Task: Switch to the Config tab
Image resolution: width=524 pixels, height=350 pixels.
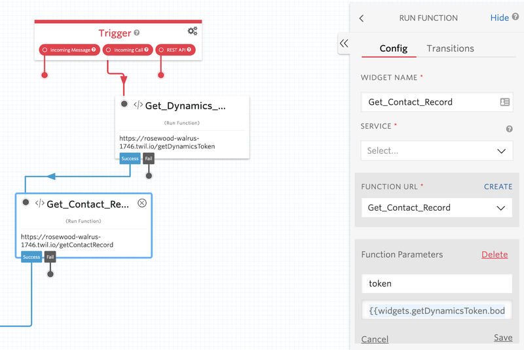Action: 394,48
